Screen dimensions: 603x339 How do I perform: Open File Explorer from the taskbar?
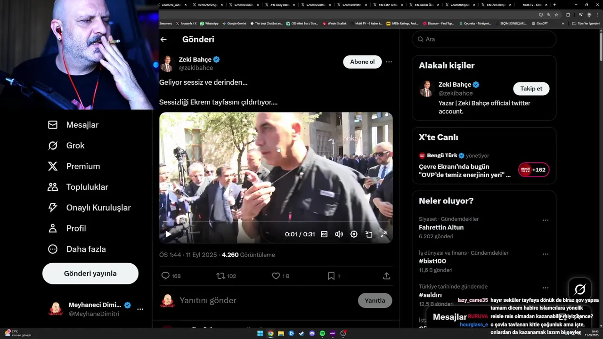(281, 333)
